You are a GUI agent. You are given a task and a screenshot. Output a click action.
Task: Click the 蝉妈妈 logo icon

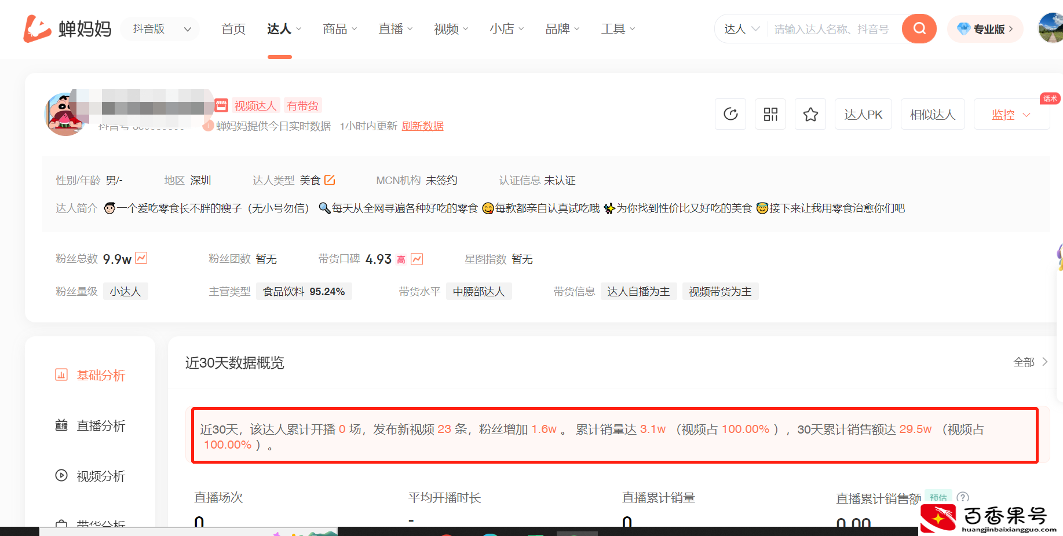pos(37,28)
